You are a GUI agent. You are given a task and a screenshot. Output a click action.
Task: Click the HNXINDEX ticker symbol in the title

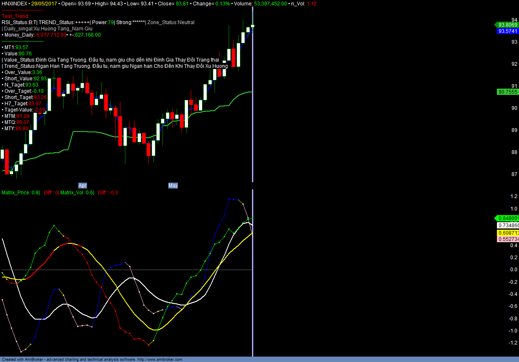[x=14, y=3]
